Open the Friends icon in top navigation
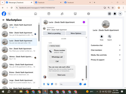126x94 pixels. (x=62, y=14)
